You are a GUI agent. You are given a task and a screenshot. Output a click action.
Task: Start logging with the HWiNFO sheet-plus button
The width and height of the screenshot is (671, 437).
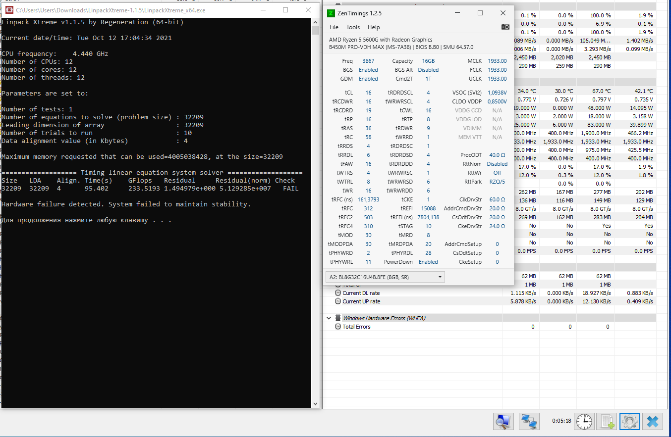pyautogui.click(x=607, y=422)
